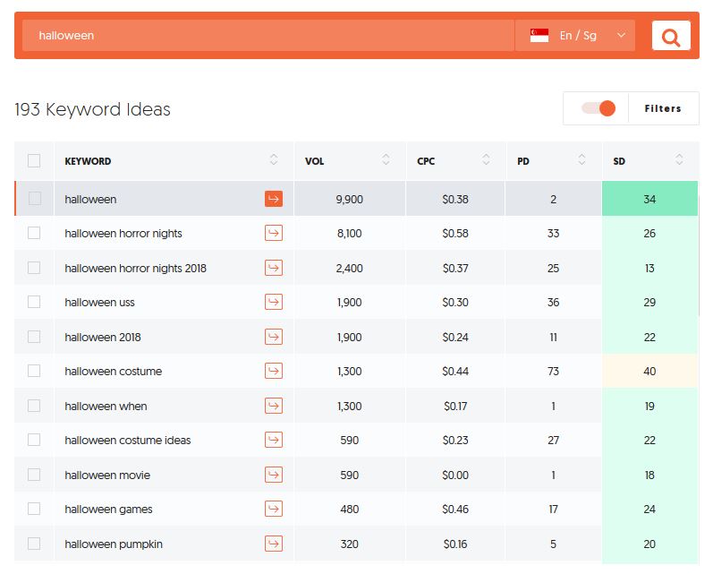Check the halloween horror nights checkbox
The image size is (713, 574).
[34, 233]
